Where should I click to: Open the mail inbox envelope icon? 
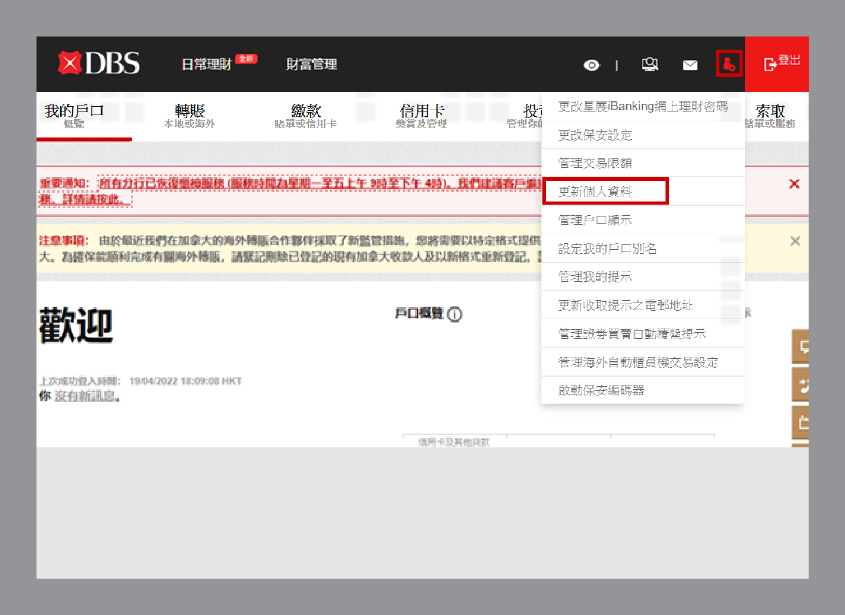coord(690,65)
